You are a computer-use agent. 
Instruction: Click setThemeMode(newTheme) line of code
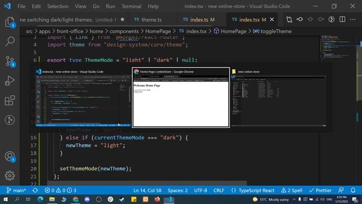click(x=96, y=169)
